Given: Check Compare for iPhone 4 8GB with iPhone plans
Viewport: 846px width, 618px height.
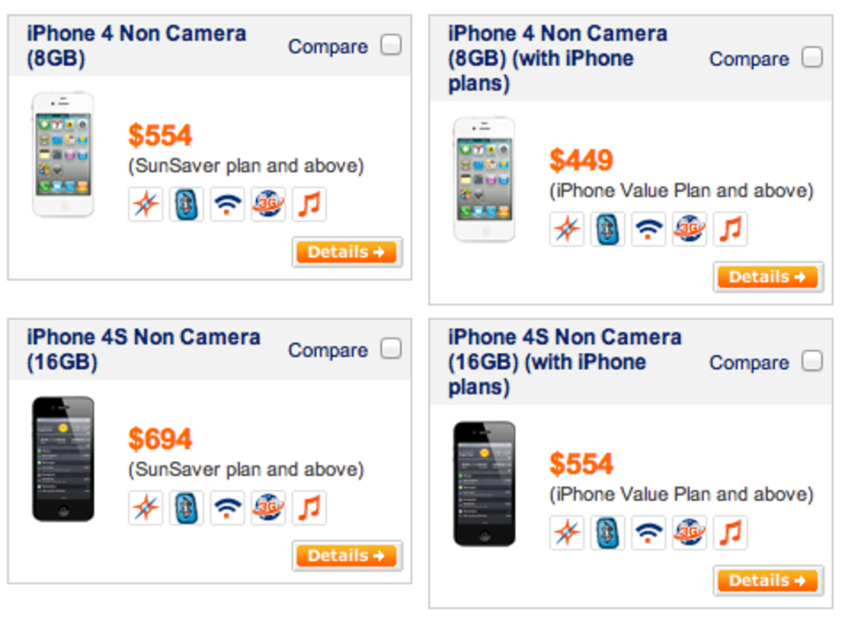Looking at the screenshot, I should [812, 58].
